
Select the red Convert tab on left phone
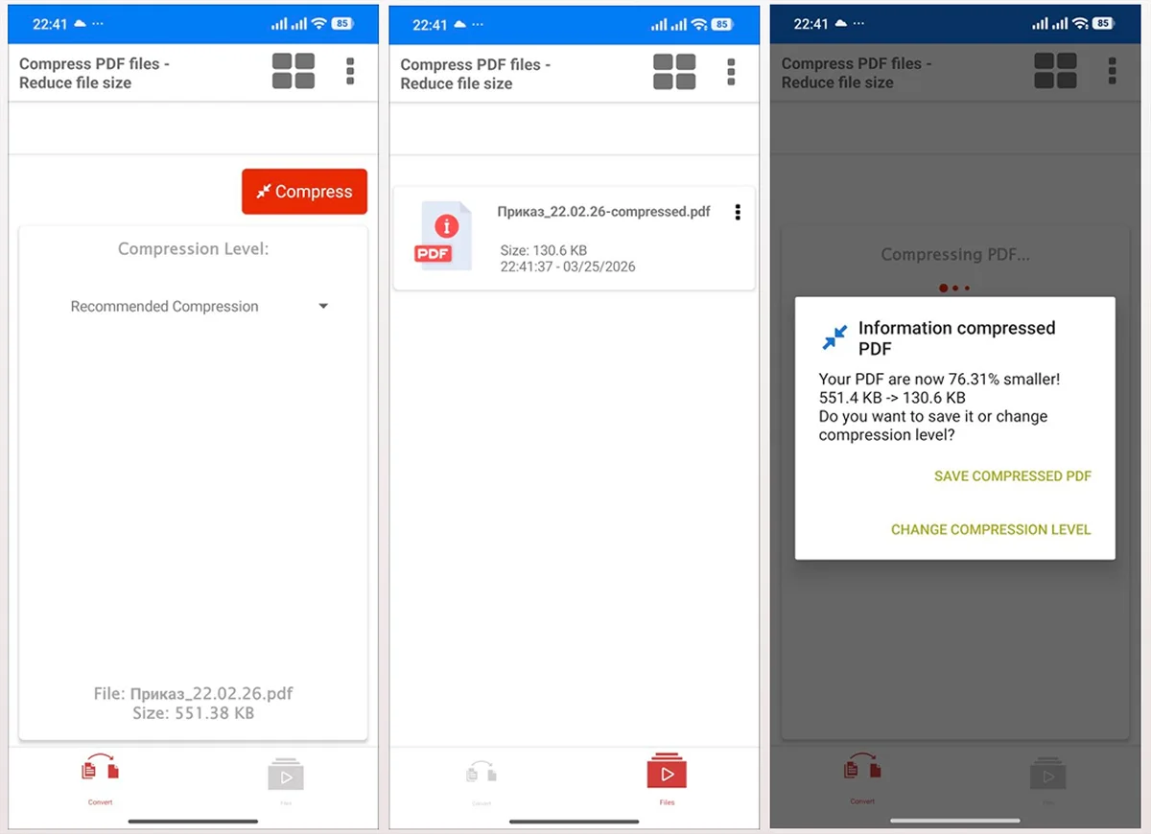click(101, 775)
